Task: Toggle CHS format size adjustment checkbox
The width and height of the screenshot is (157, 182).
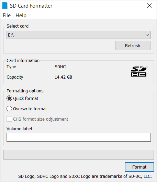Action: pos(9,119)
